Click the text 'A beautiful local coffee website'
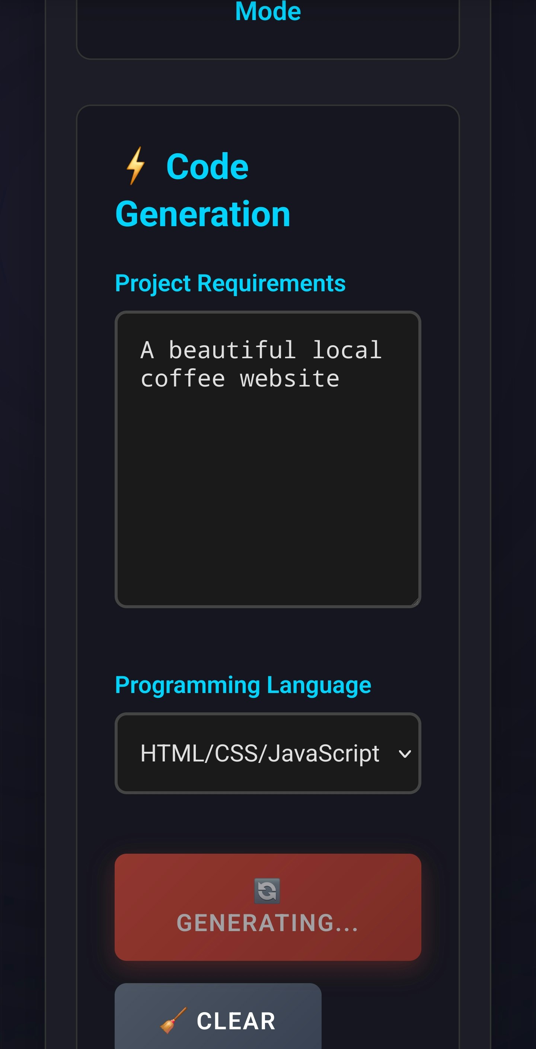 (261, 365)
